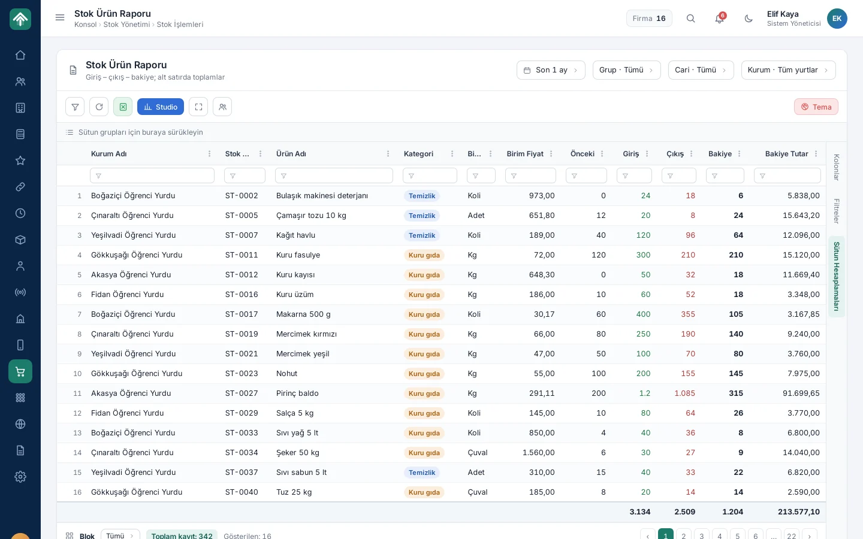The height and width of the screenshot is (539, 863).
Task: Open the Sütun Hesaplamaları side tab
Action: pyautogui.click(x=837, y=277)
